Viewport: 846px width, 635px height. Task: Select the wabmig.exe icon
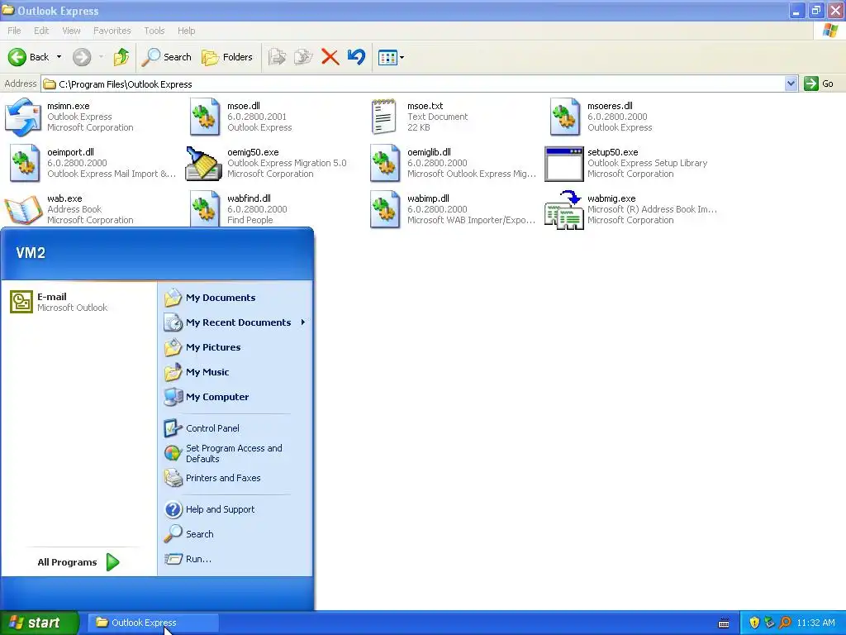coord(564,209)
